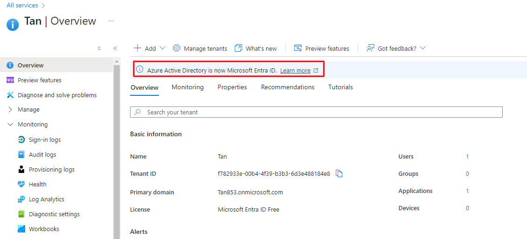
Task: Select the Overview tab
Action: (144, 87)
